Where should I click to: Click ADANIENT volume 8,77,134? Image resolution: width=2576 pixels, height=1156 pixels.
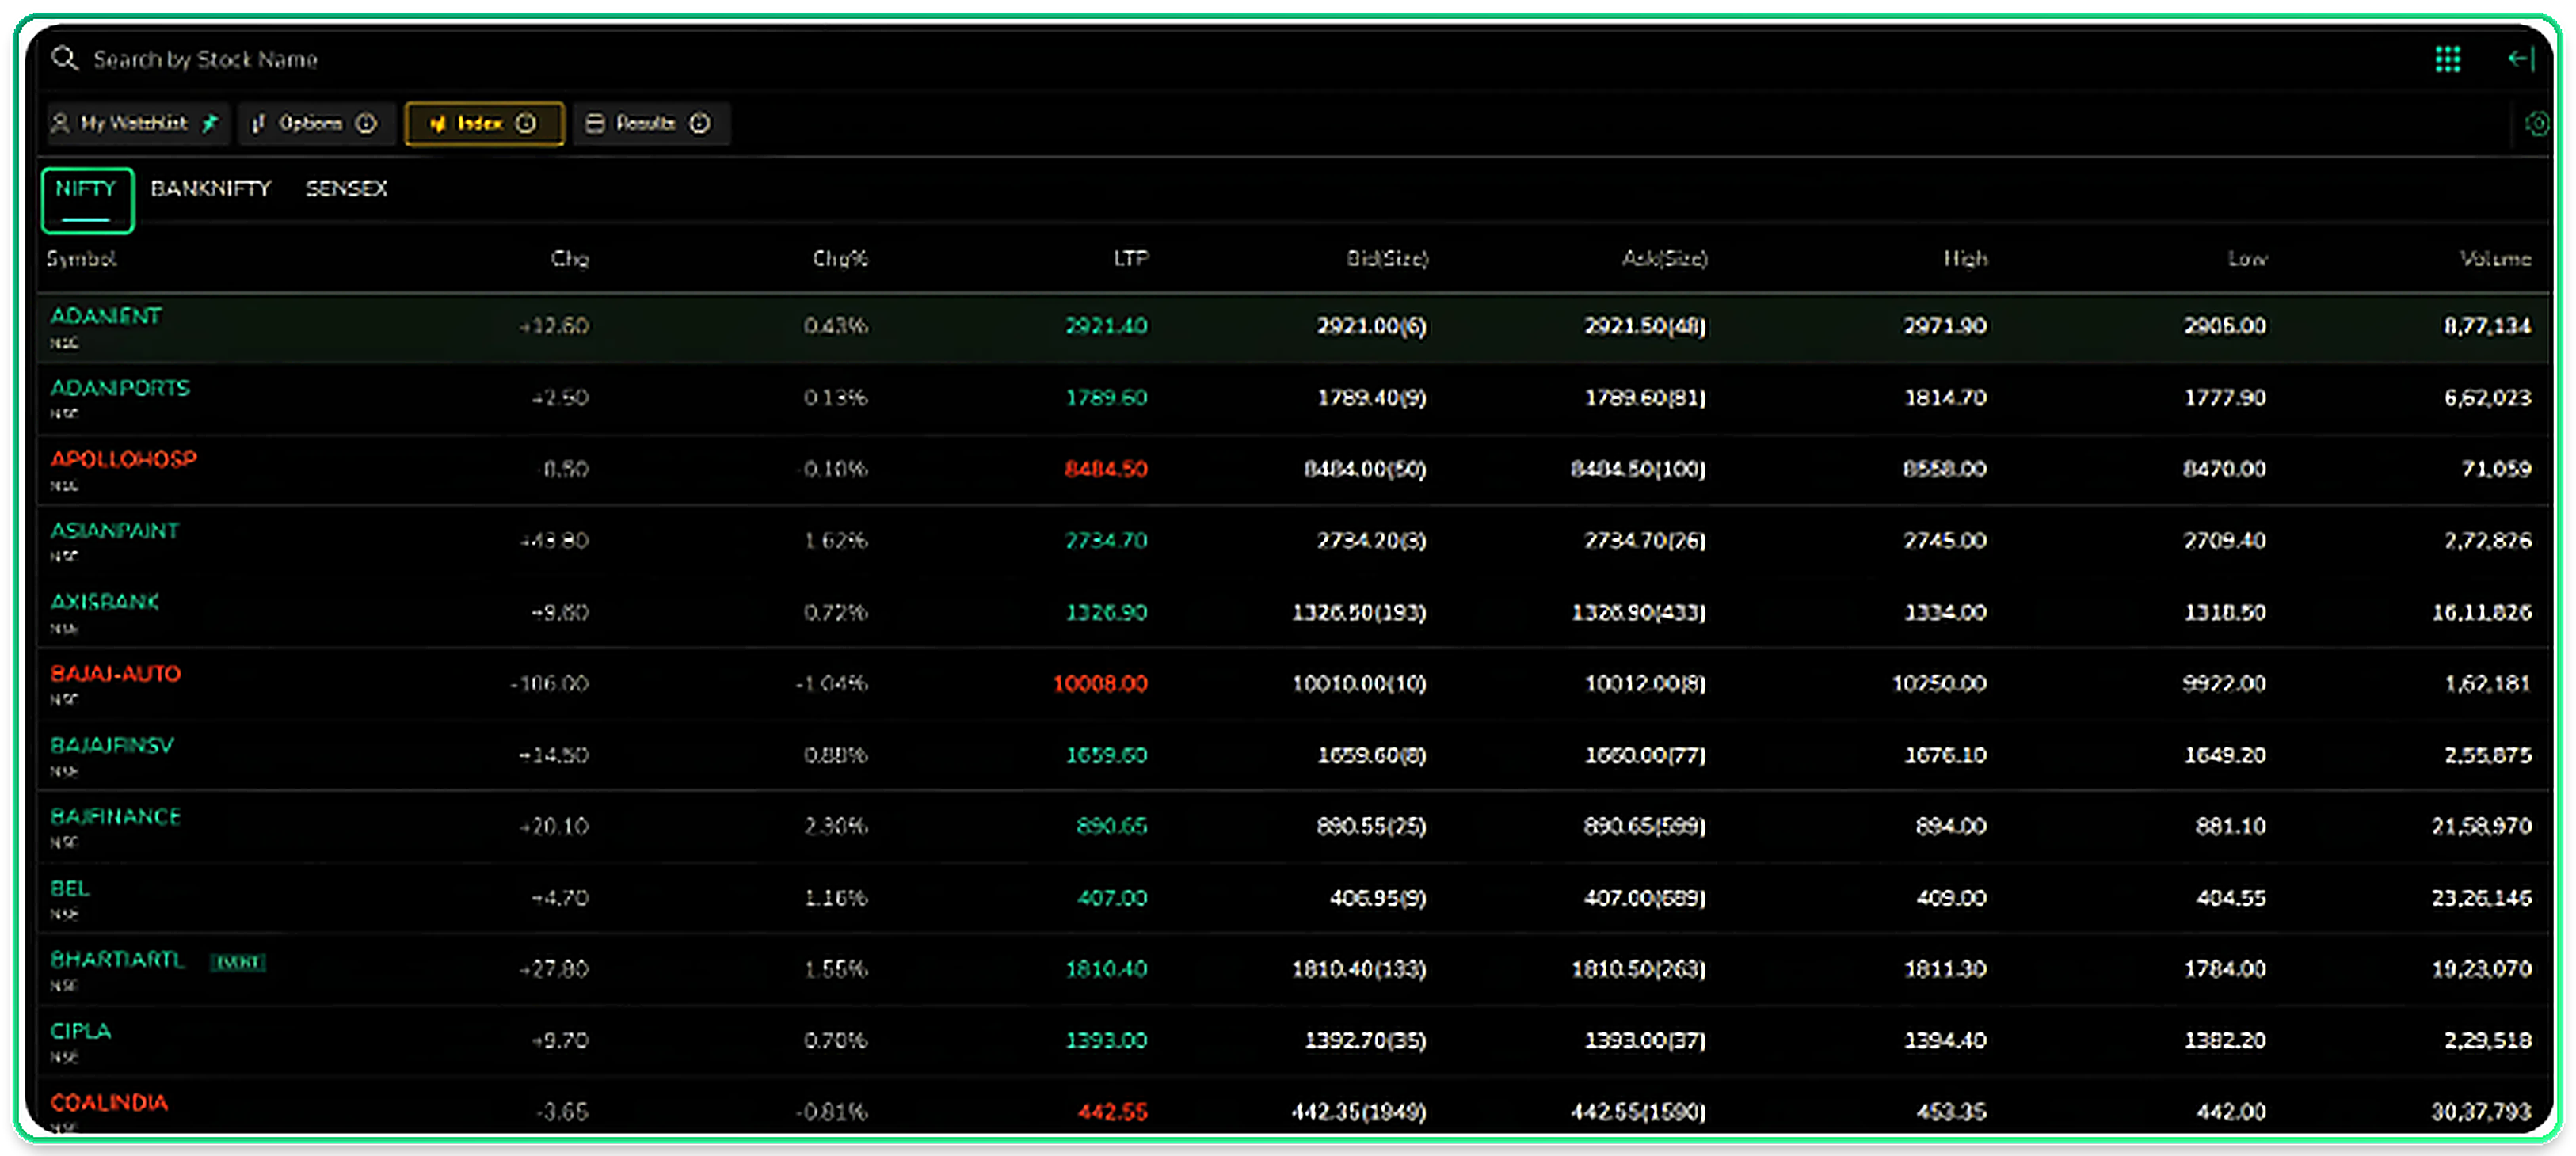[2488, 325]
